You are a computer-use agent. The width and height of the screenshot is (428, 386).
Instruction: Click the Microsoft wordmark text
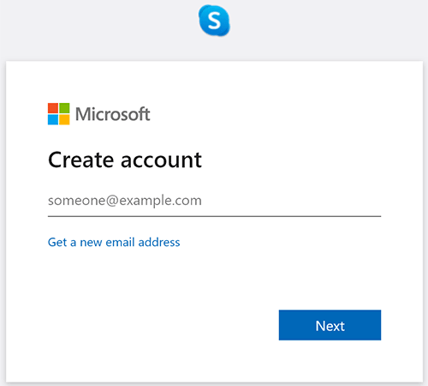click(x=113, y=114)
